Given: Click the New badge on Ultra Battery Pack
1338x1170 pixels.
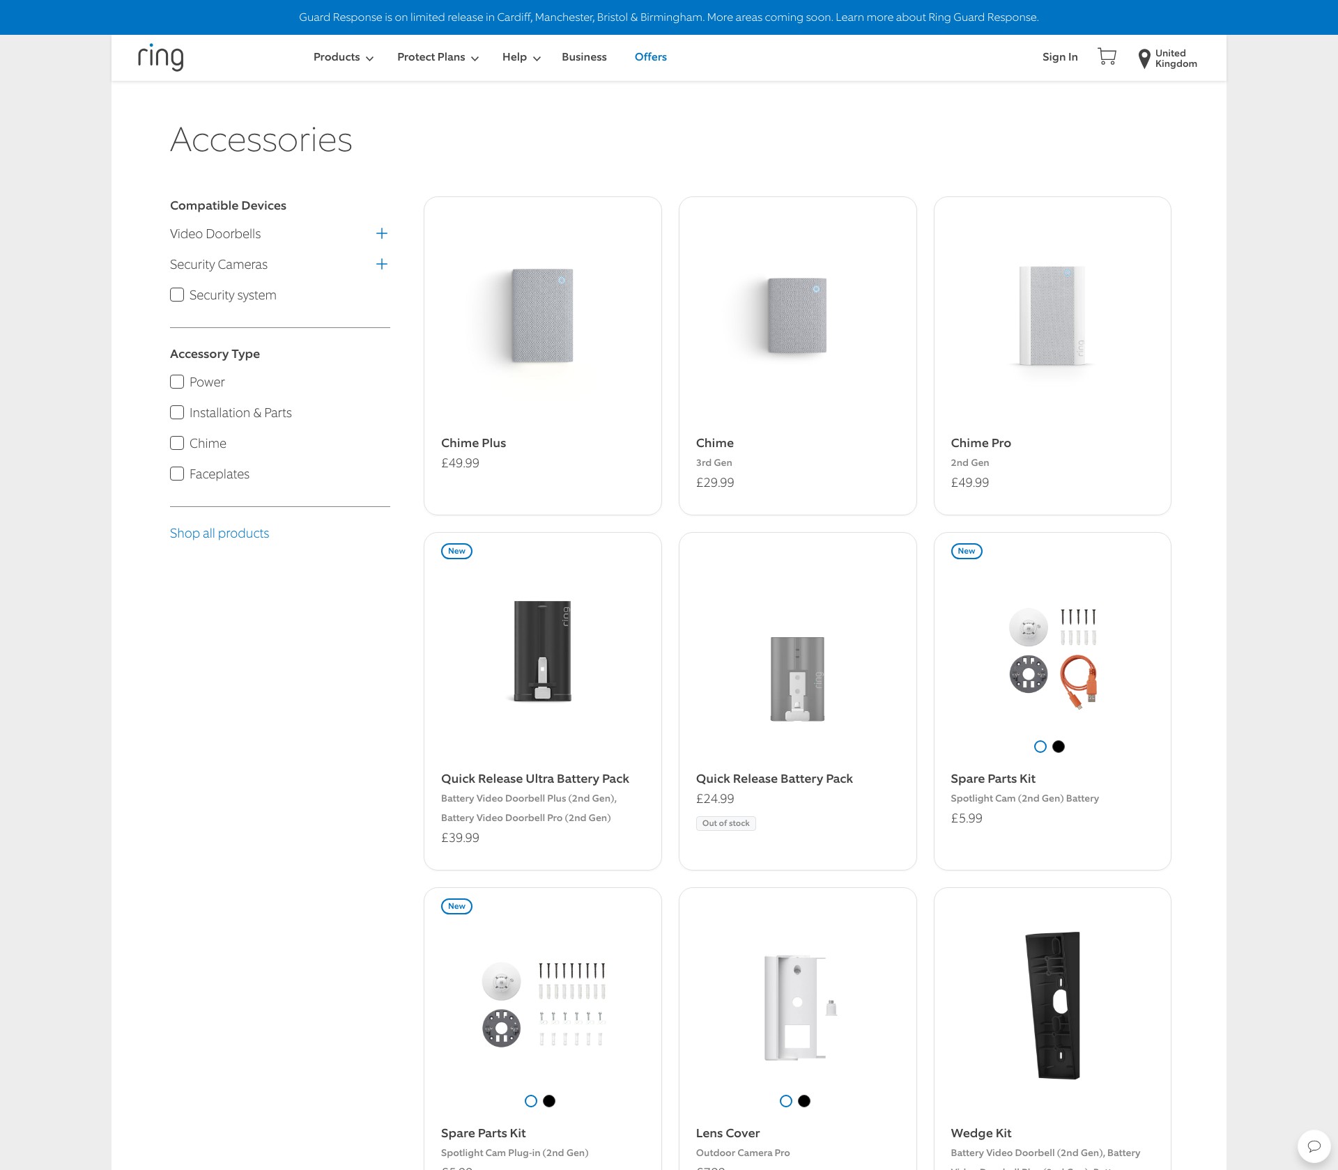Looking at the screenshot, I should 456,551.
